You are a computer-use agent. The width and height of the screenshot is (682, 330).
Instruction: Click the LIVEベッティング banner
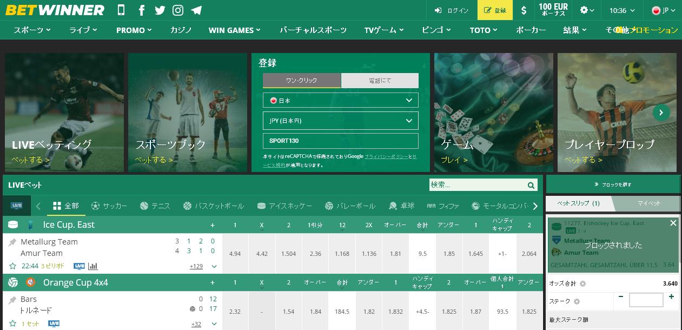[x=64, y=113]
